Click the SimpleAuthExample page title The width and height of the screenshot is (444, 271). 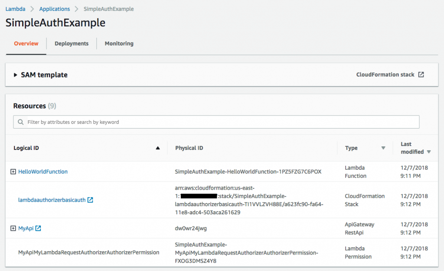[x=55, y=23]
